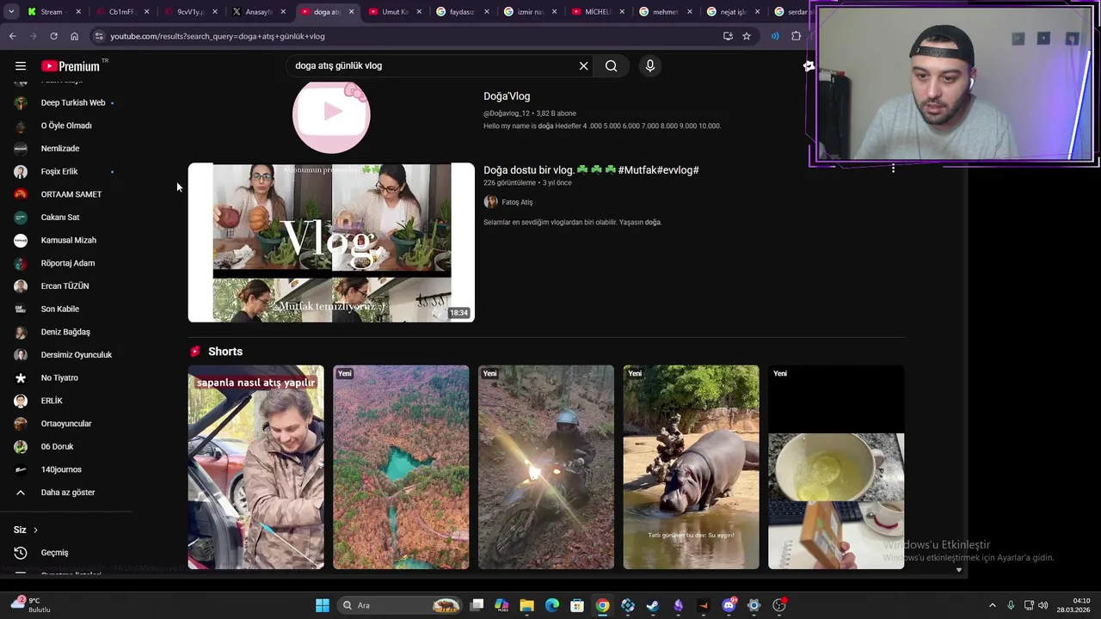1101x619 pixels.
Task: Install app icon in address bar
Action: [728, 36]
